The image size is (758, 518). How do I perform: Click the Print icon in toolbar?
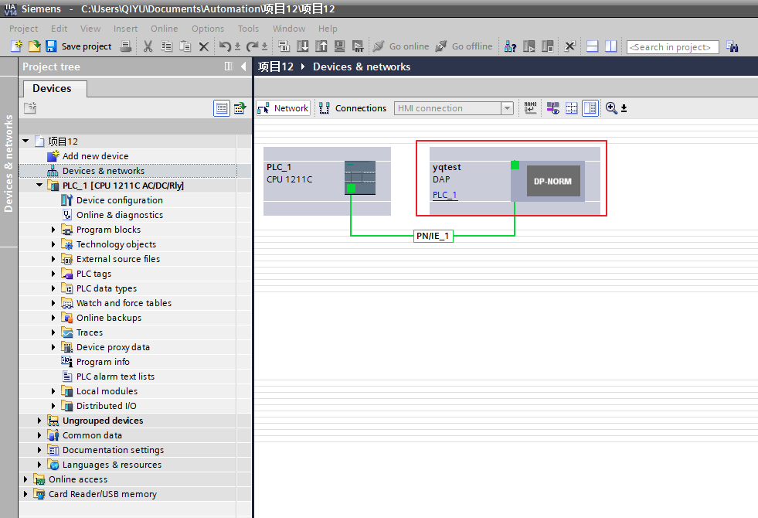tap(126, 46)
